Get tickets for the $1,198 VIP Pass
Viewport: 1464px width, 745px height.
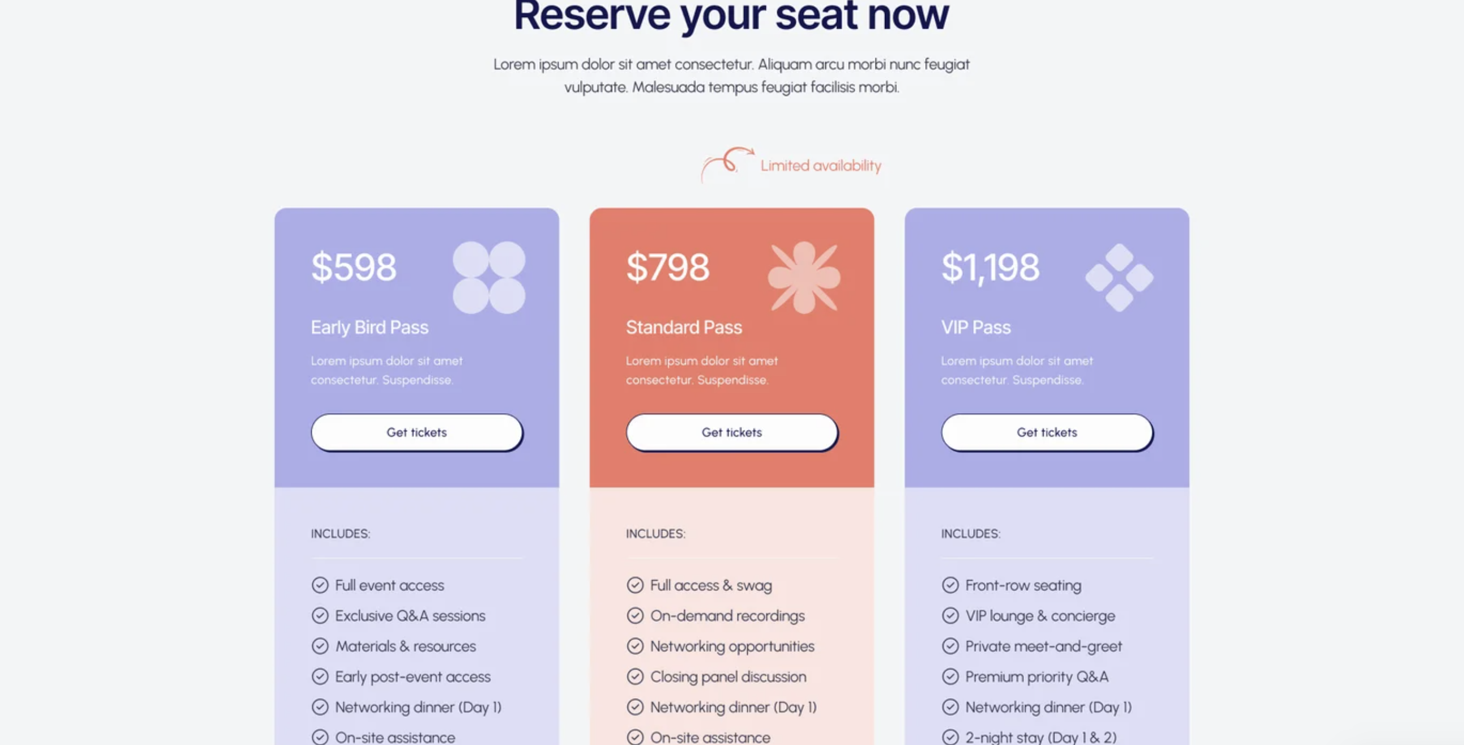[1047, 433]
